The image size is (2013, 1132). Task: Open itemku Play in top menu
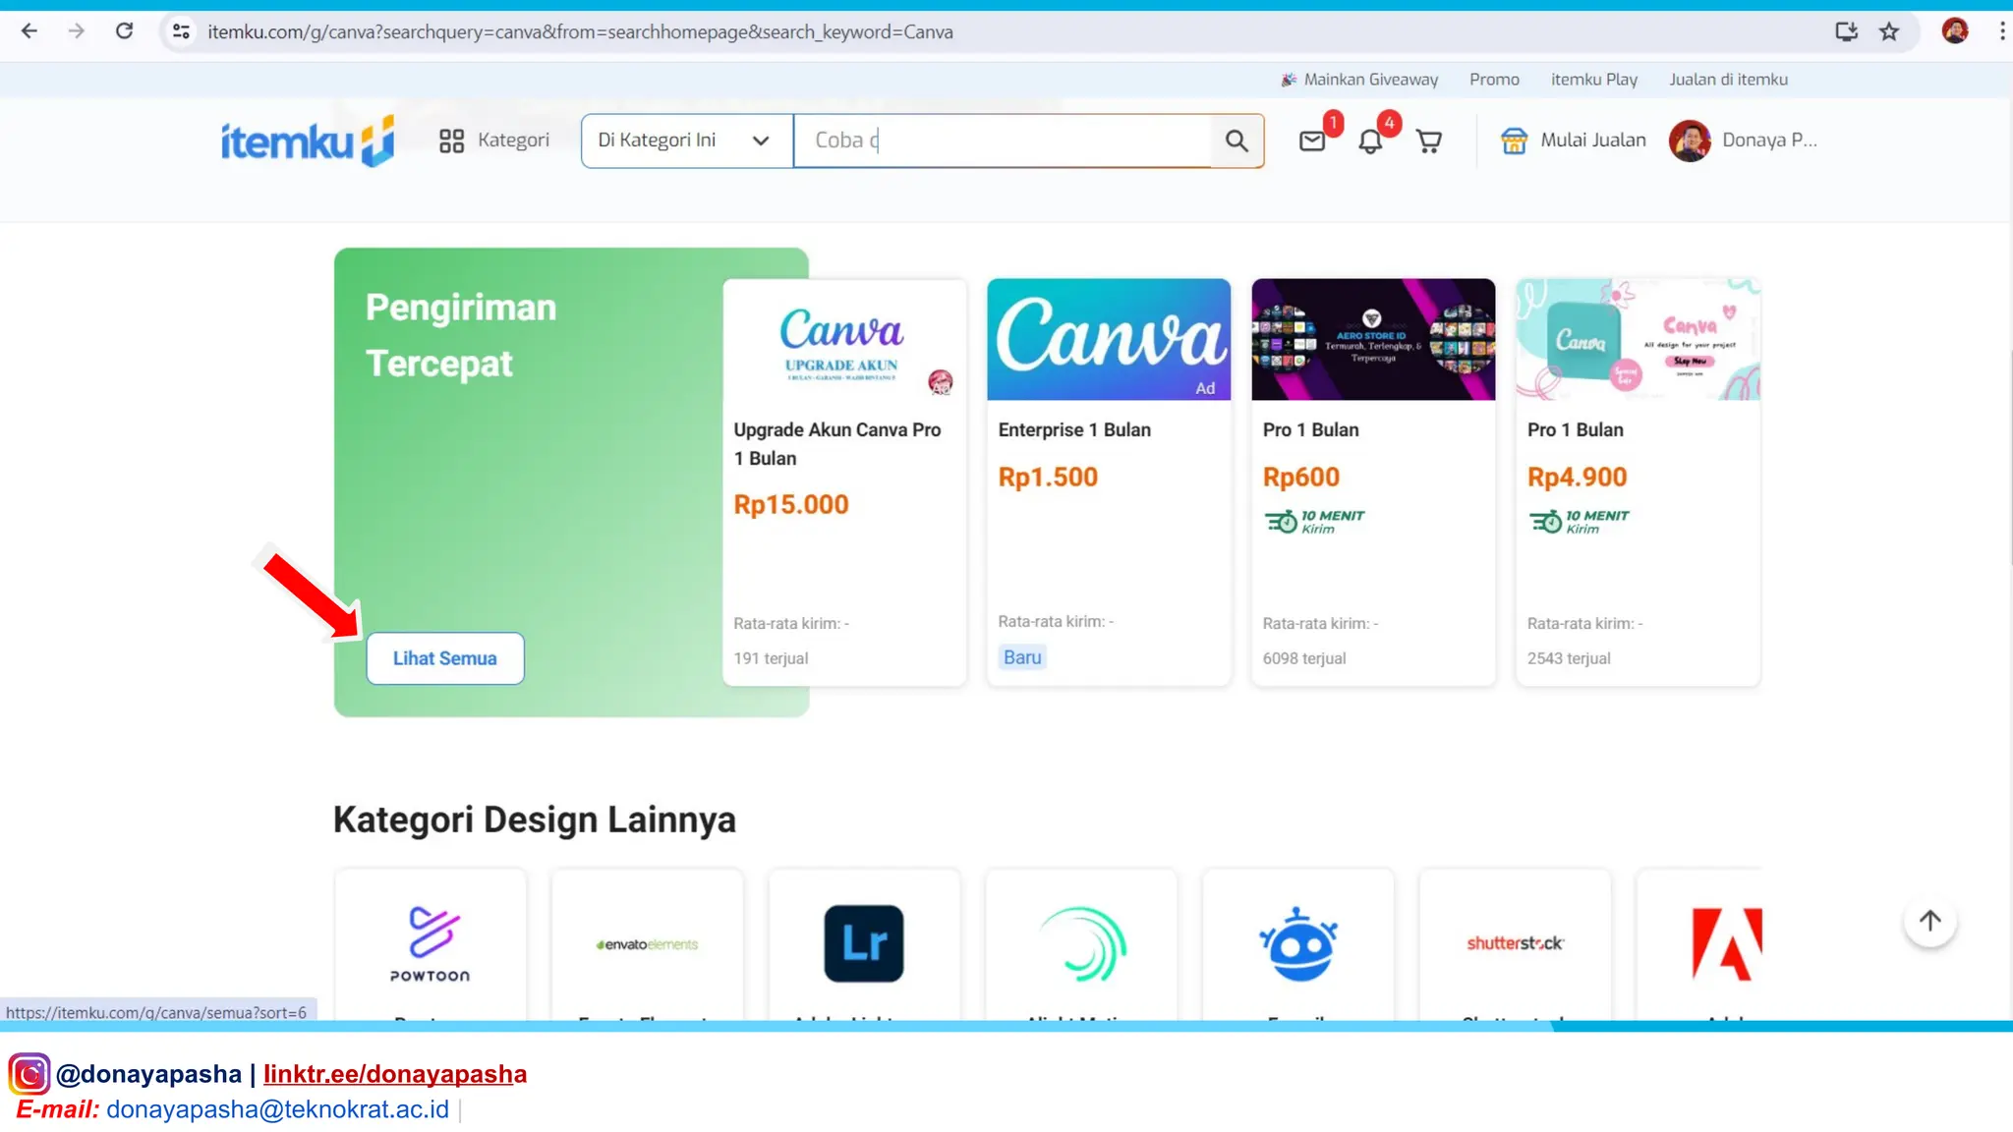tap(1593, 80)
